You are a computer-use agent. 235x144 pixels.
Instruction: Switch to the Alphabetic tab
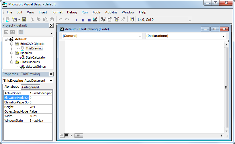pos(11,87)
